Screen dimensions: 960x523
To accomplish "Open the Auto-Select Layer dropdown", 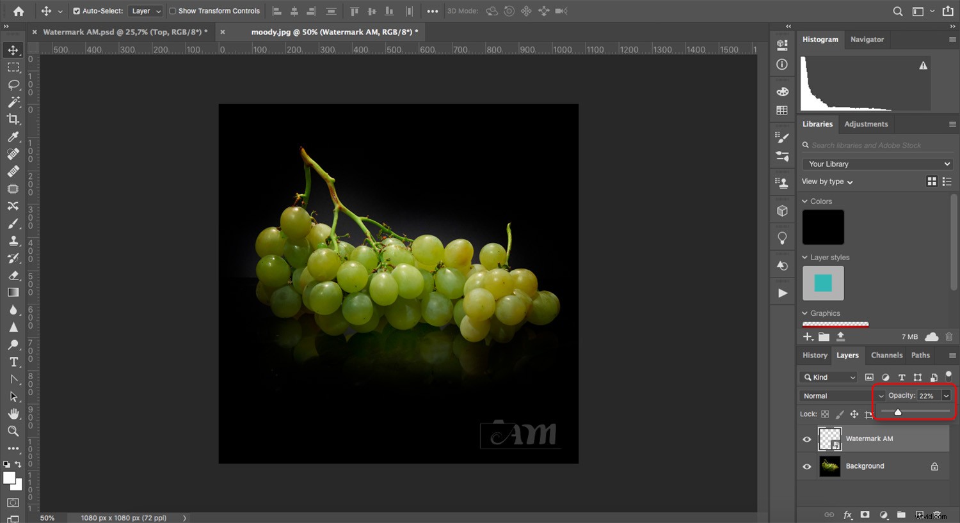I will coord(145,11).
